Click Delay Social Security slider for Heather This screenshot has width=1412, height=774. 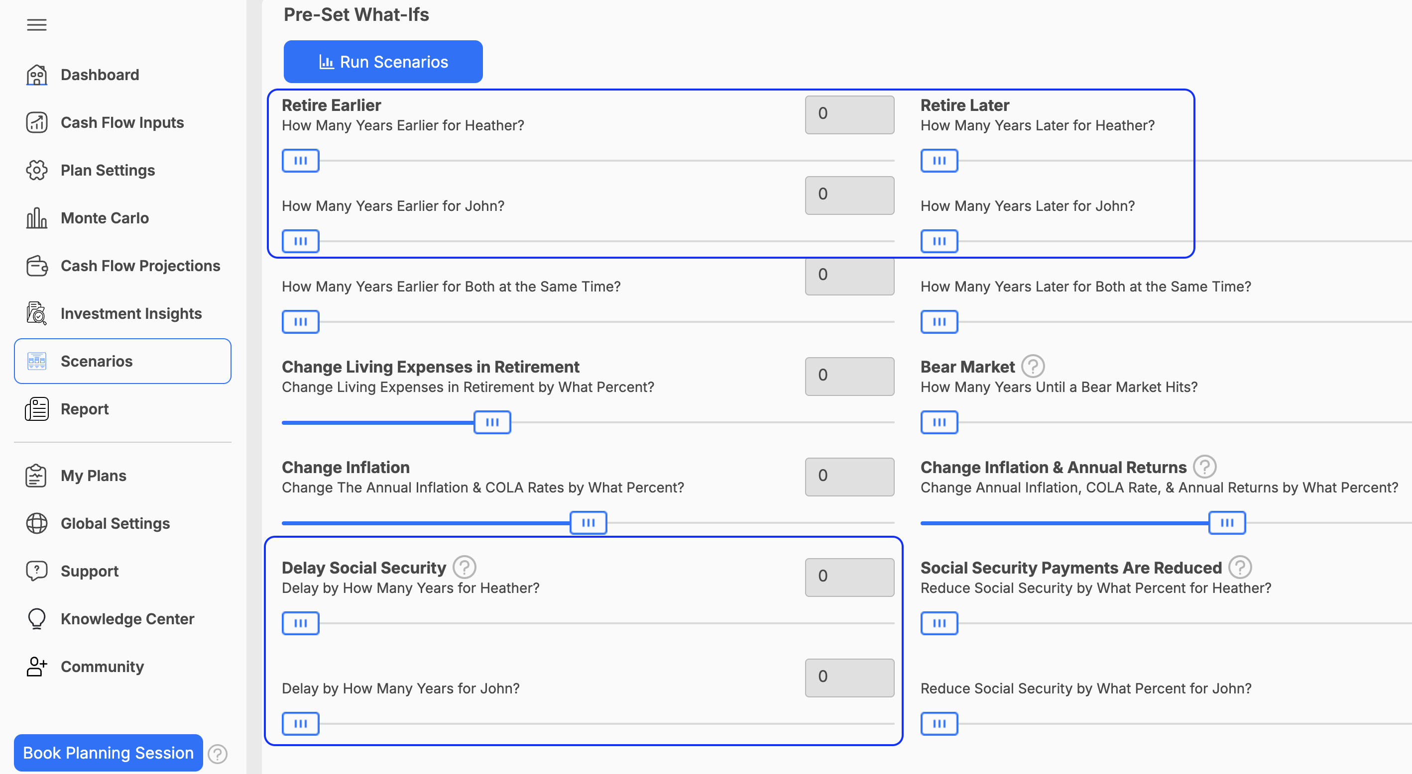300,623
